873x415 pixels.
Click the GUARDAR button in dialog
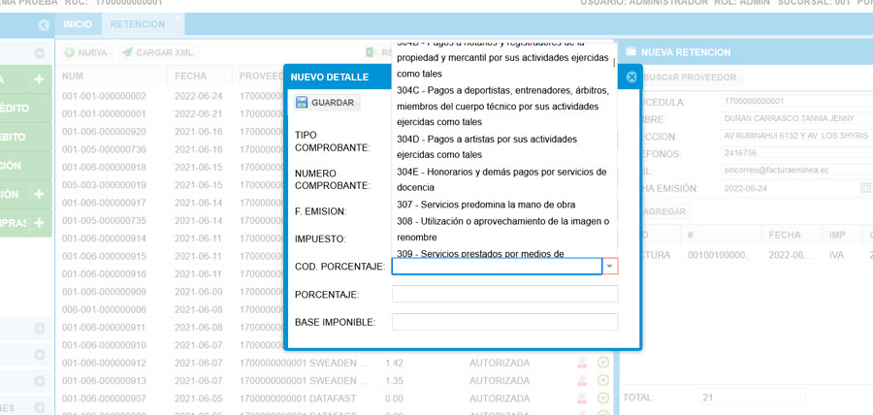tap(327, 103)
